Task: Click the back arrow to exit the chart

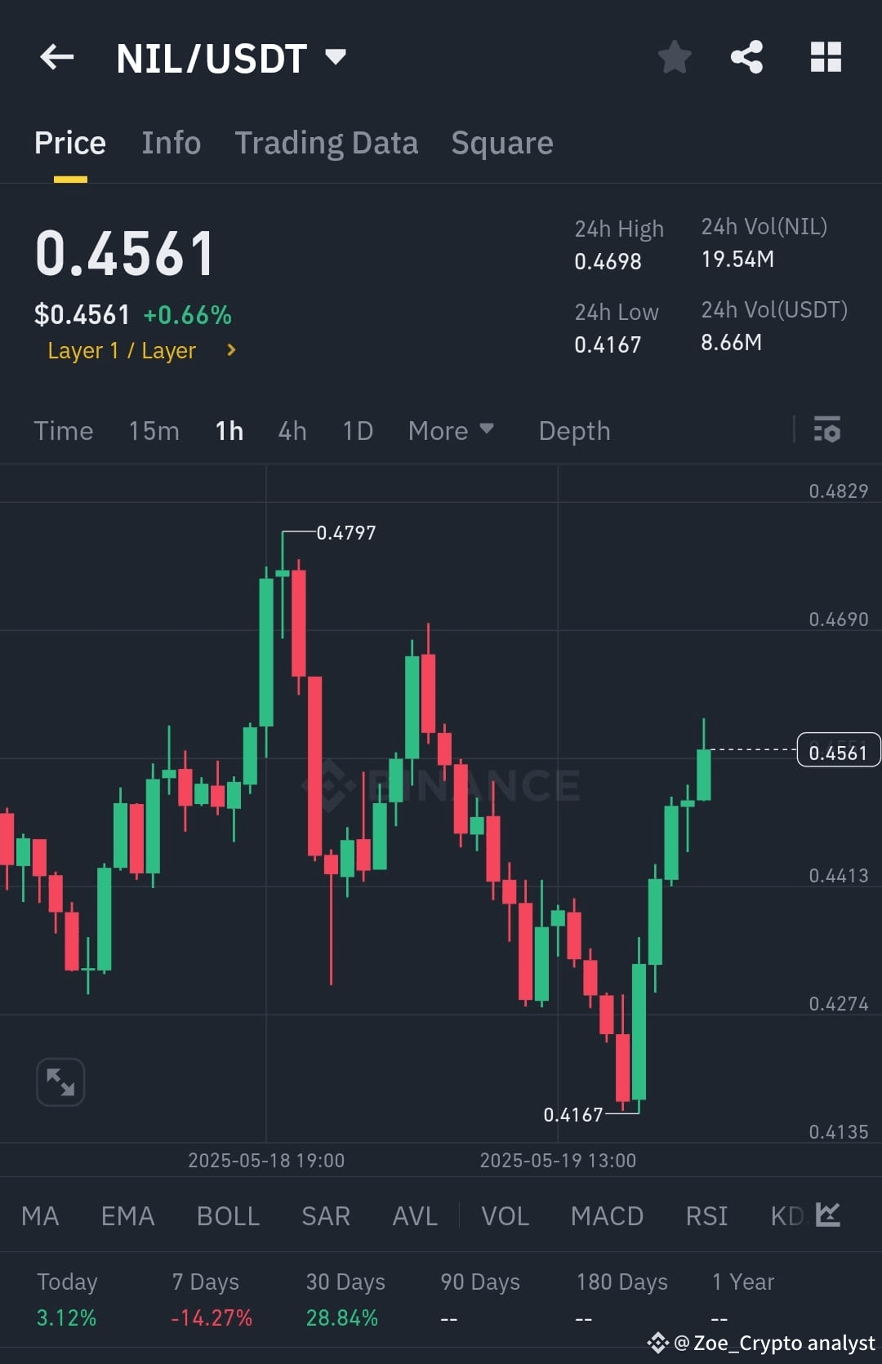Action: 56,56
